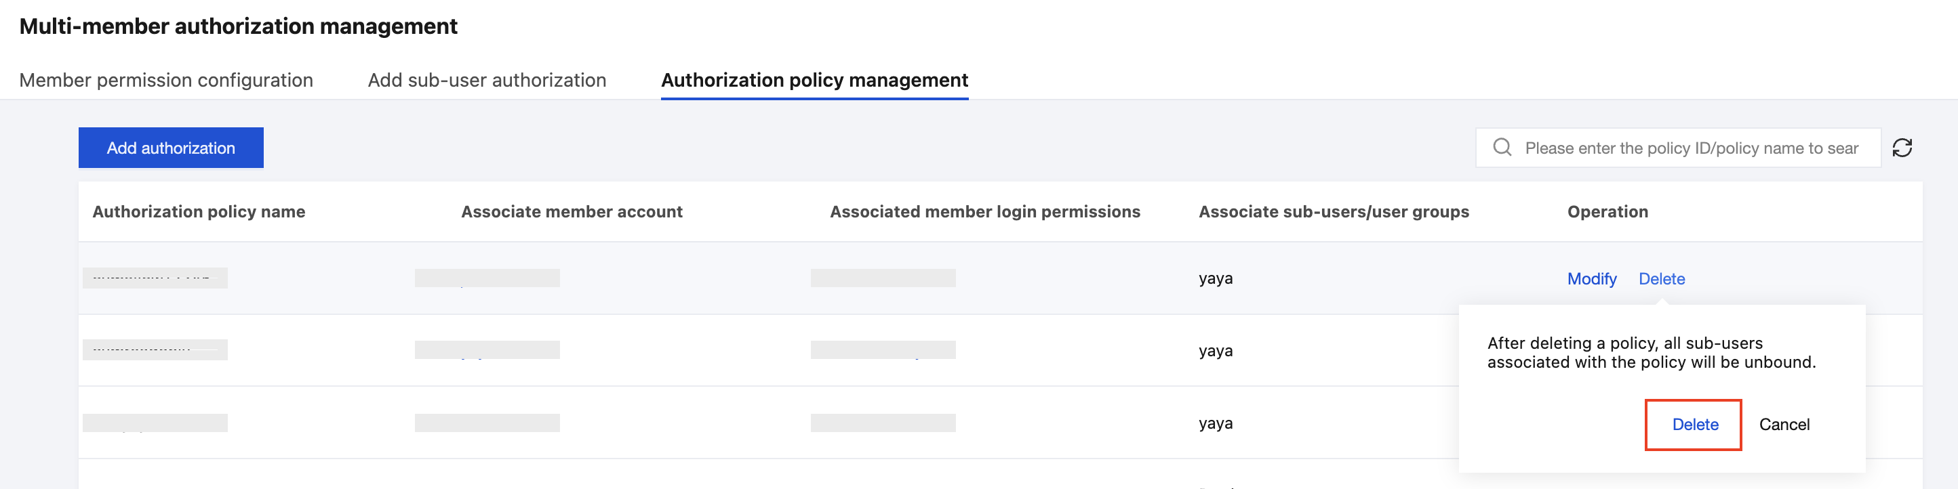Open the Add sub-user authorization tab

[487, 80]
